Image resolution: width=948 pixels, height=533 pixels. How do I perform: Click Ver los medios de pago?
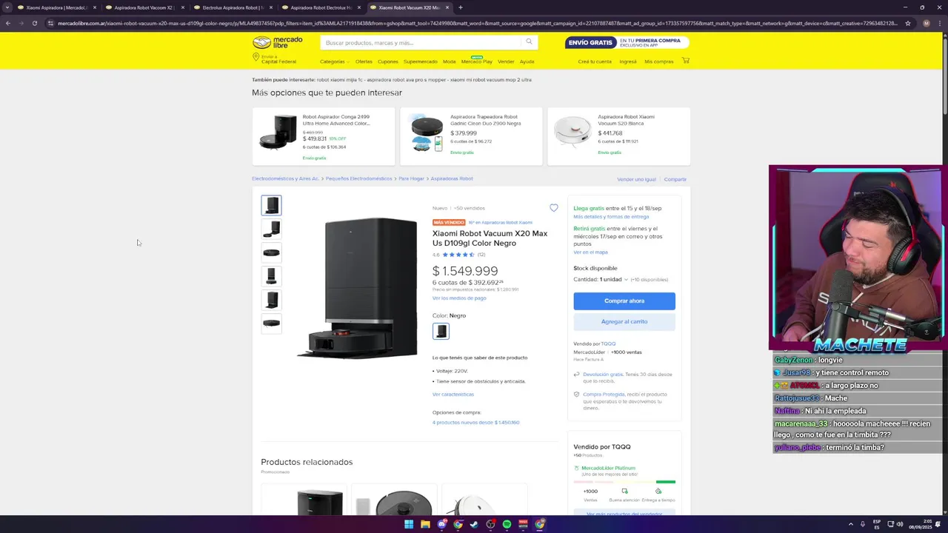[x=459, y=298]
